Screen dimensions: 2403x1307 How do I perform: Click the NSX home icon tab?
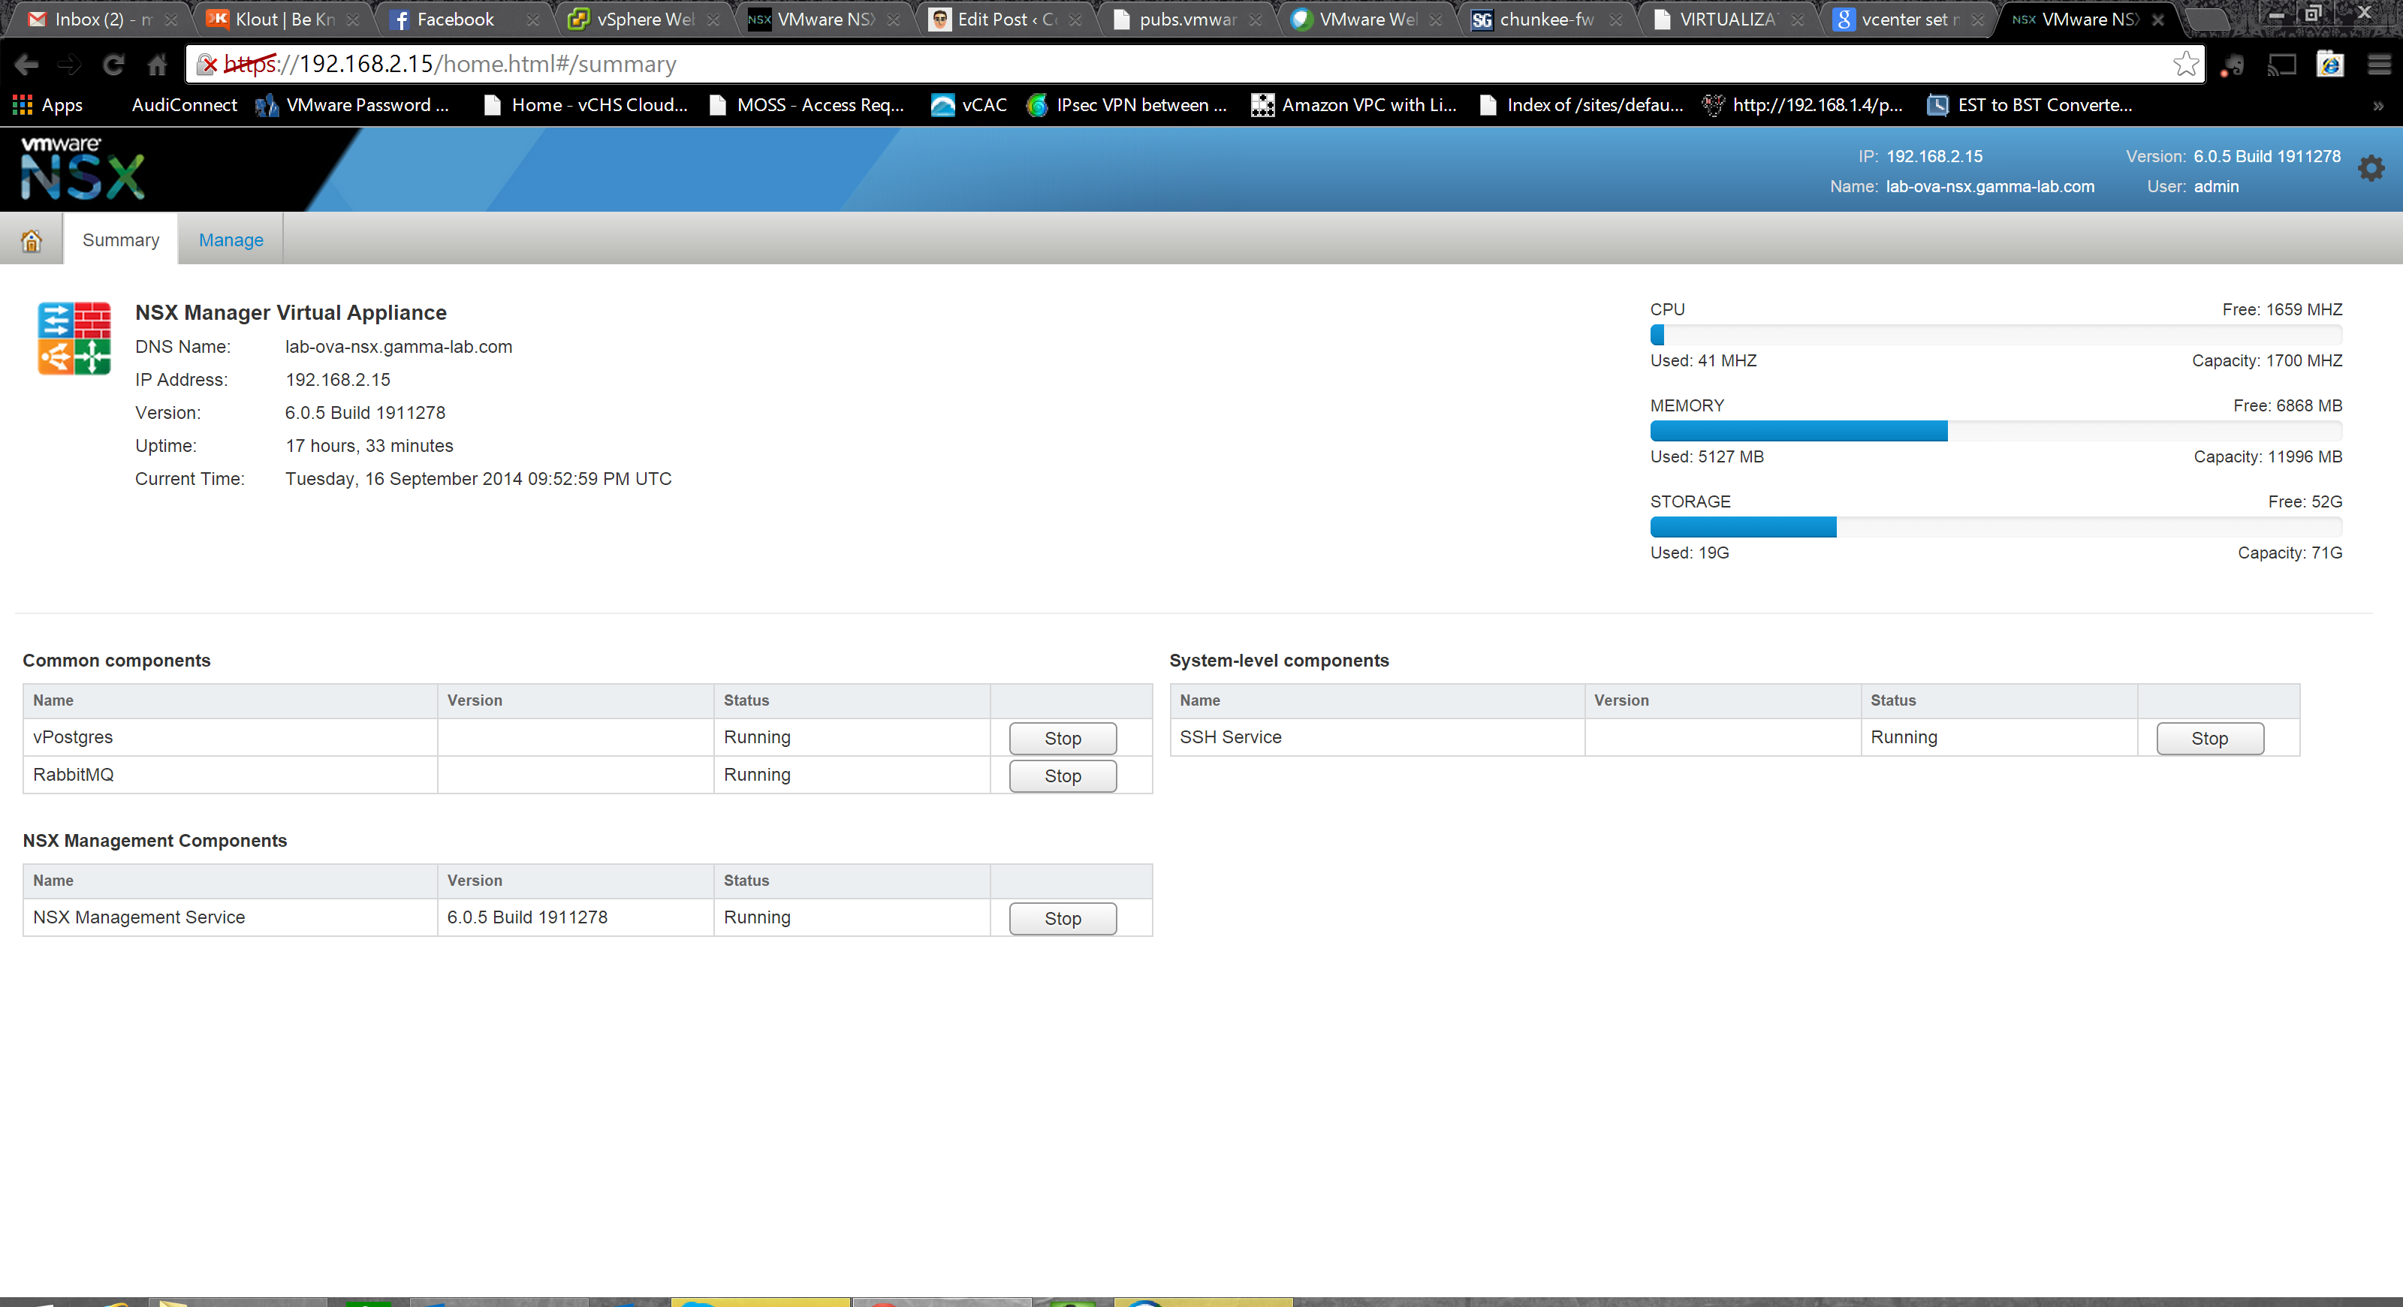tap(32, 240)
